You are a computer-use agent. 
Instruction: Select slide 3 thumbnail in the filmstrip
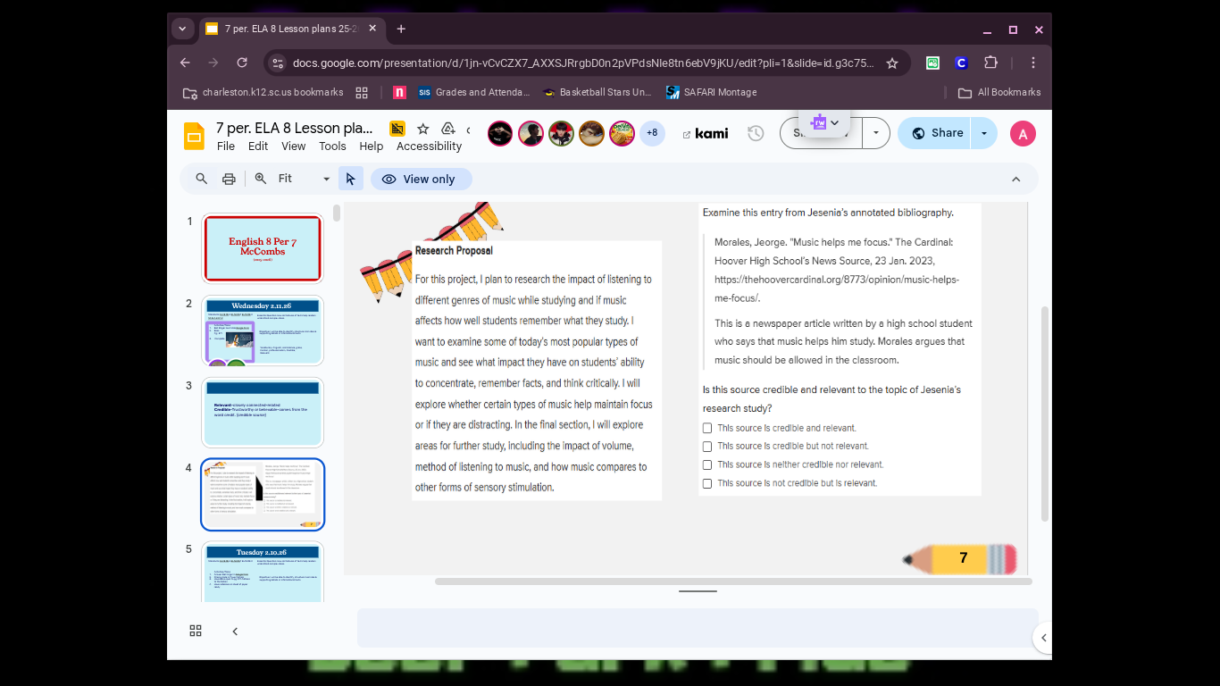(262, 412)
